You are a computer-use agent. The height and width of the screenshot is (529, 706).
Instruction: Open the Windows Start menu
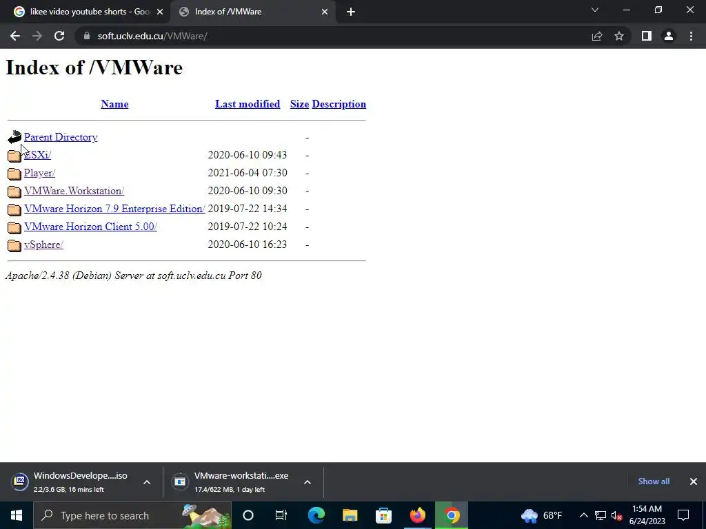17,515
